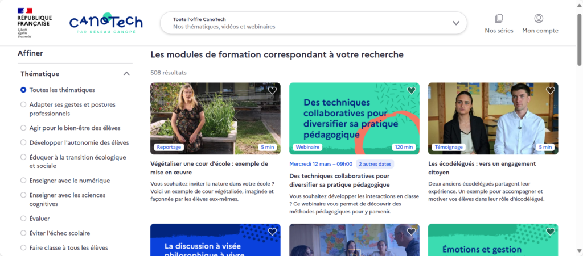Favorite the Les écodélégués card
The height and width of the screenshot is (256, 583).
[550, 90]
